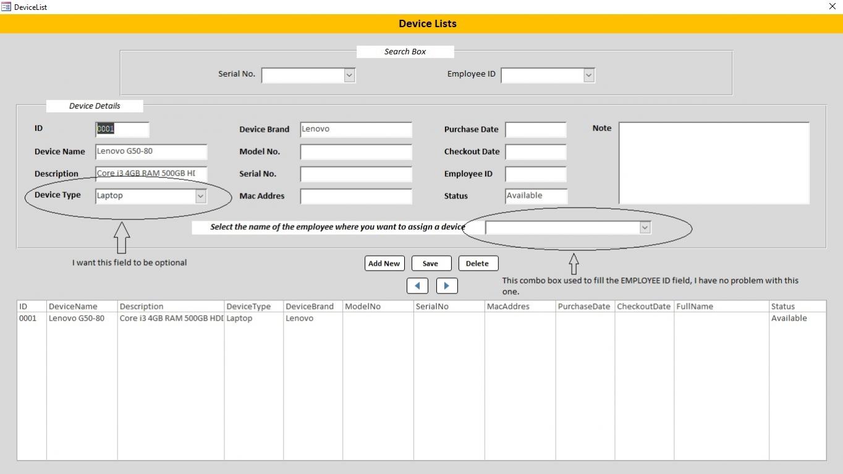The width and height of the screenshot is (843, 474).
Task: Click the Search Box group label
Action: click(405, 52)
